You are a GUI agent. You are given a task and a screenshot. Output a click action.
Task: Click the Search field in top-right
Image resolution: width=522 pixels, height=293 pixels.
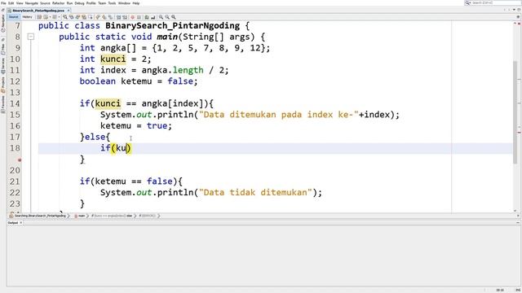495,2
